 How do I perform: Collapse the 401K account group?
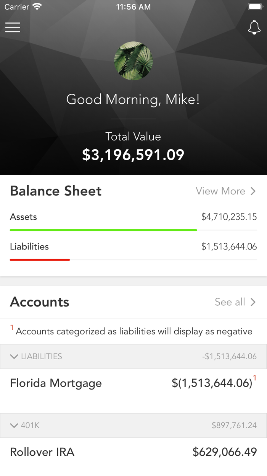tap(14, 425)
